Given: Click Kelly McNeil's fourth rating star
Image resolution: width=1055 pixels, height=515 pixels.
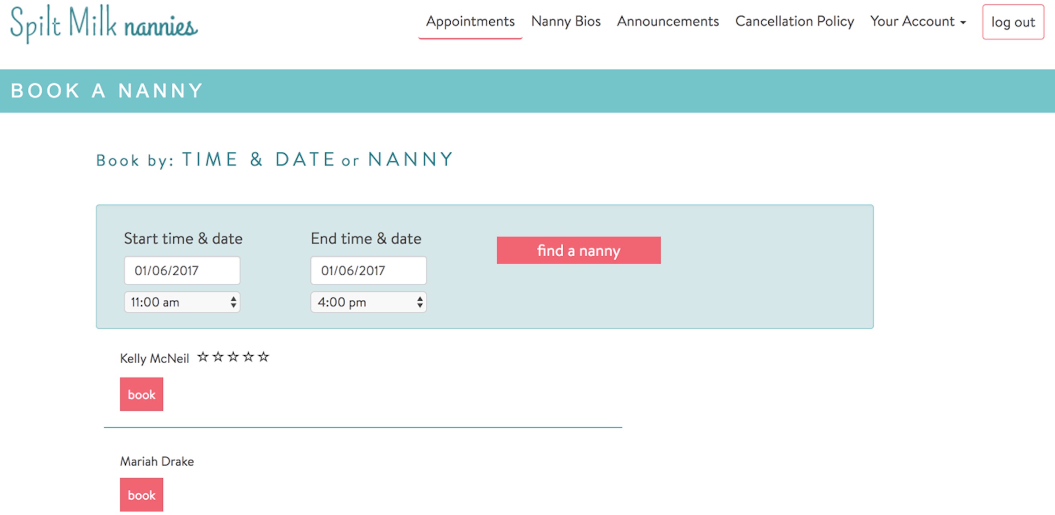Looking at the screenshot, I should (248, 357).
